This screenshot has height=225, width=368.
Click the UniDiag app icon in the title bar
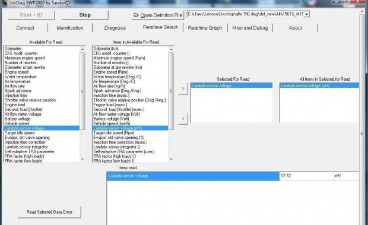pos(4,2)
